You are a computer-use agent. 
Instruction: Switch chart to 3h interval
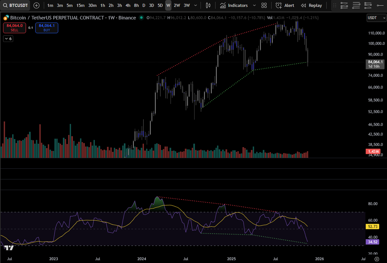(119, 5)
